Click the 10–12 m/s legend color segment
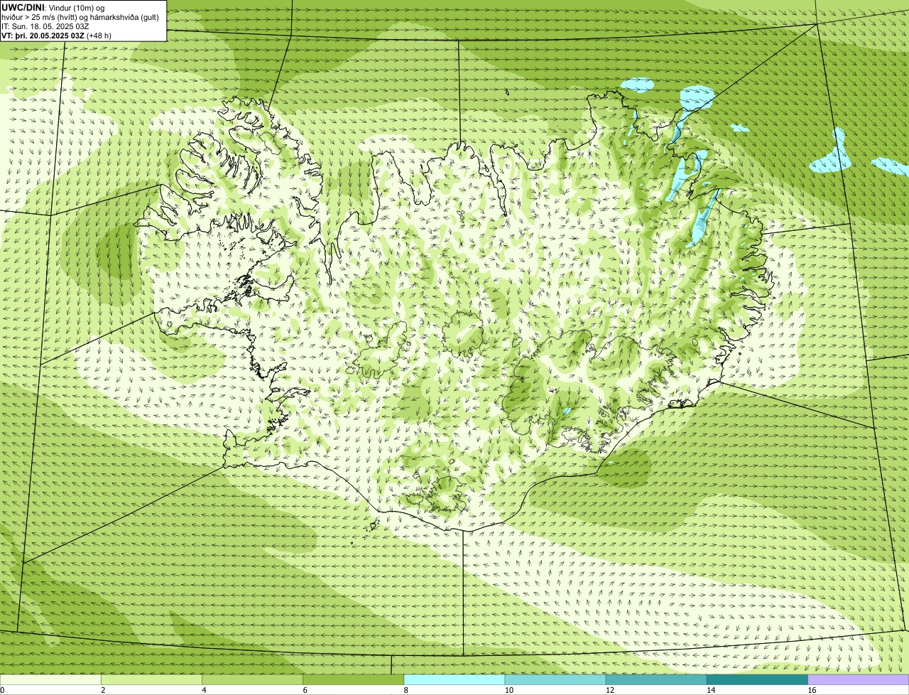909x695 pixels. click(x=555, y=680)
